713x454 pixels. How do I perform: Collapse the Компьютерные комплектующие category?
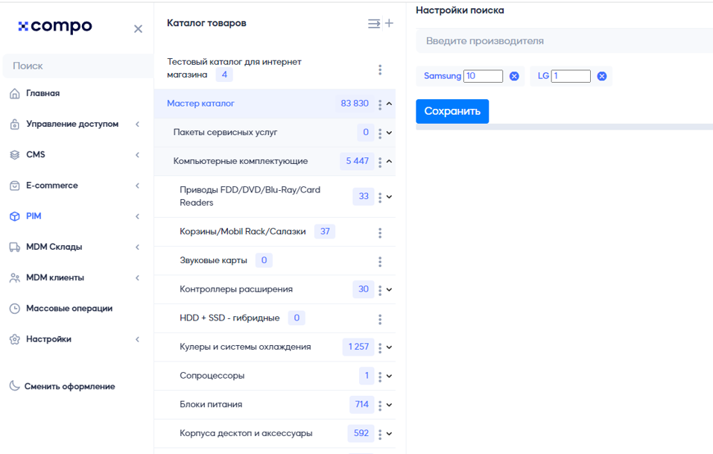[389, 161]
